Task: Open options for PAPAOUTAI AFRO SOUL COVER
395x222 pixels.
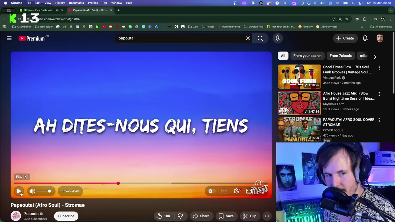Action: click(379, 120)
